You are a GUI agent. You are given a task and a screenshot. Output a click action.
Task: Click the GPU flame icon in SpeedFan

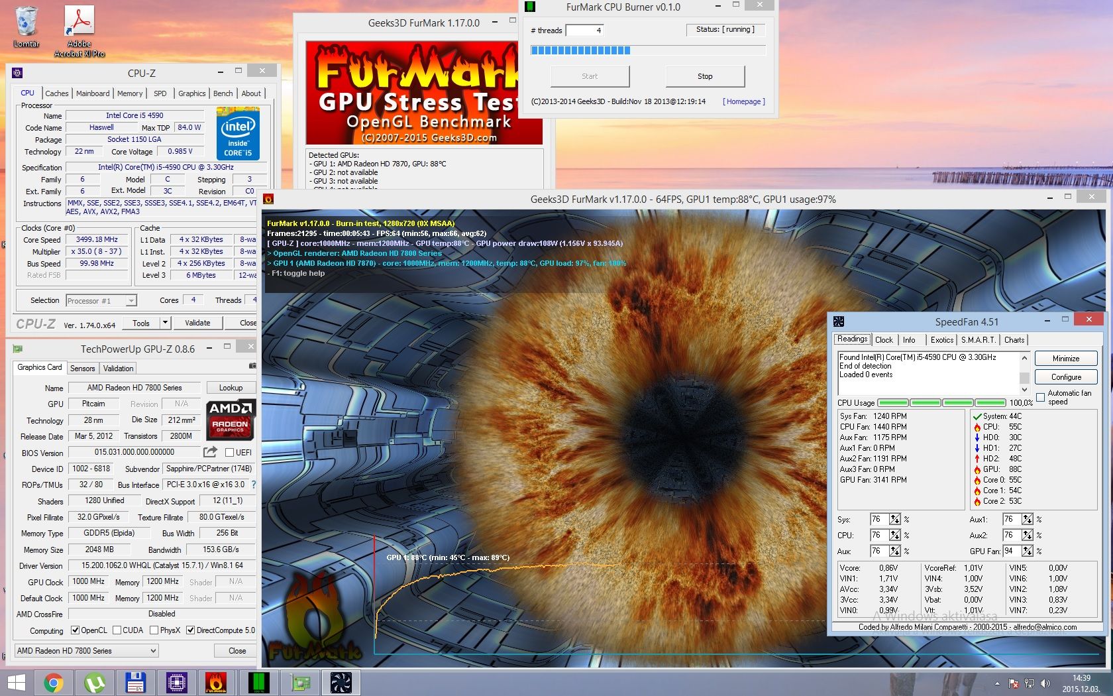pos(977,469)
